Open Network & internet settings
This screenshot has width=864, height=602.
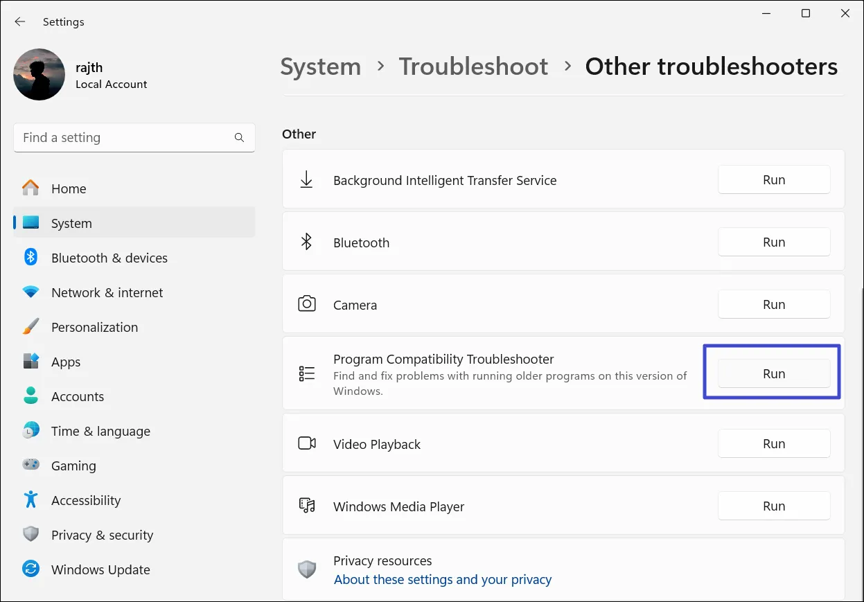pos(107,292)
